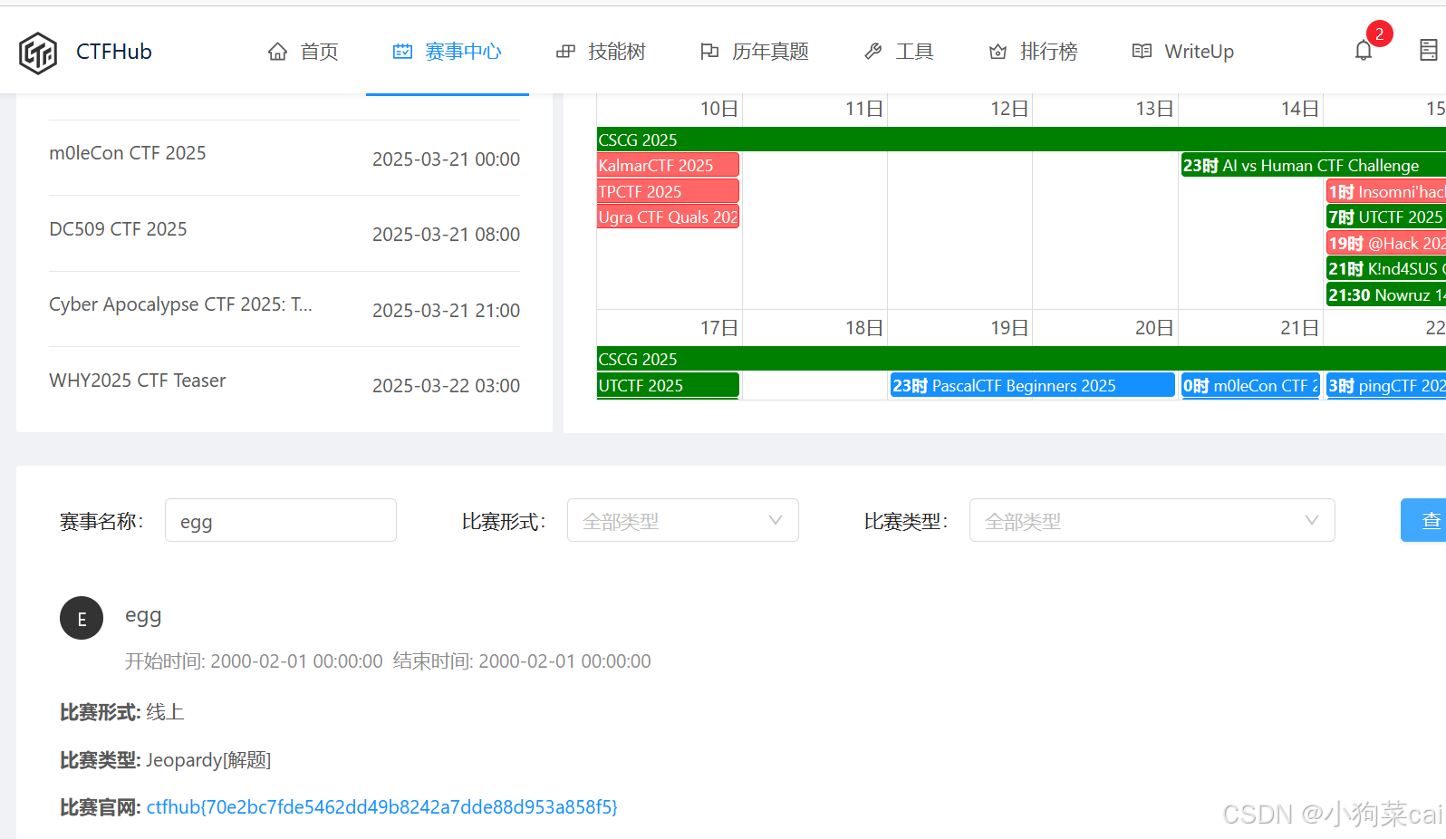The width and height of the screenshot is (1446, 839).
Task: Click the 3时 pingCTF calendar event
Action: [1386, 385]
